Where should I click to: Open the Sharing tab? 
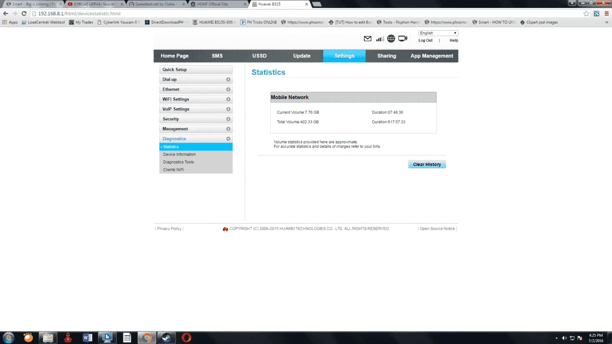(387, 56)
